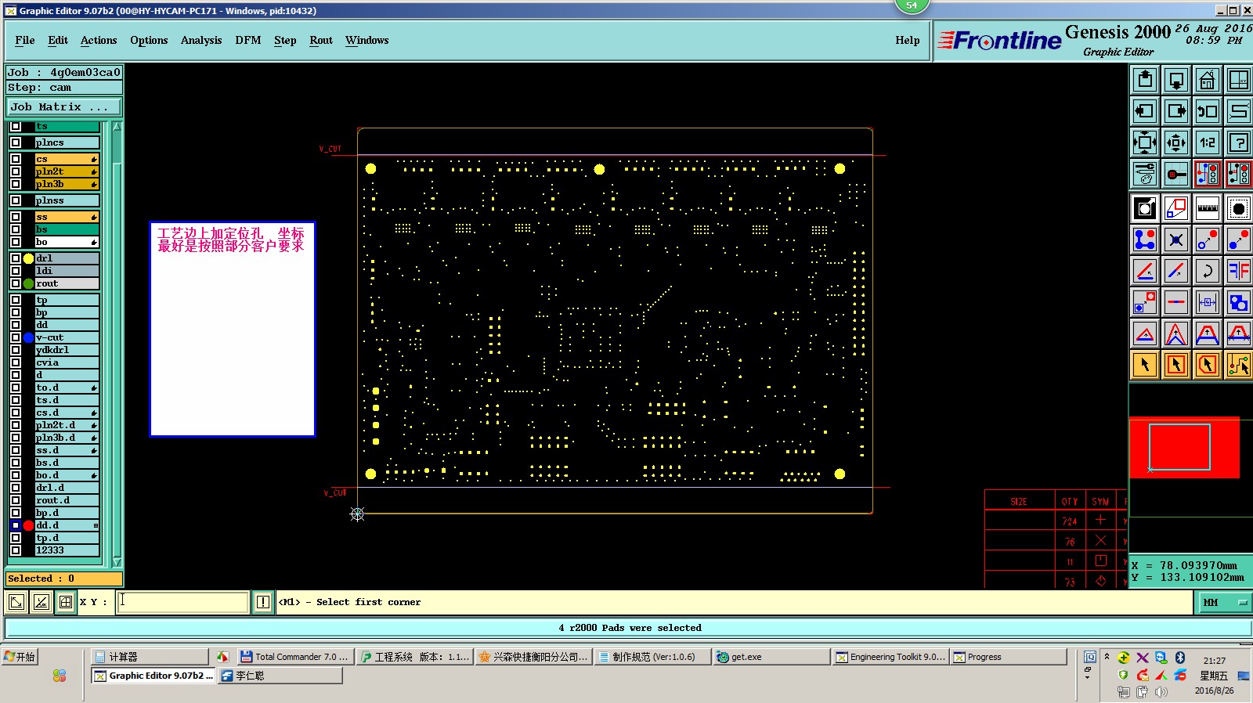Click the wrench and palette settings icon
1253x703 pixels.
1145,174
